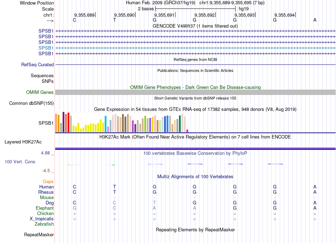Click the dark green GTEx expression bar
Viewport: 336px width, 243px height.
pos(180,124)
